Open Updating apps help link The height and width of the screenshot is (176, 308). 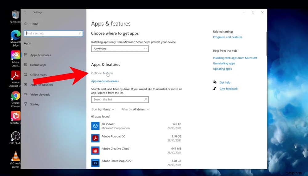coord(222,69)
